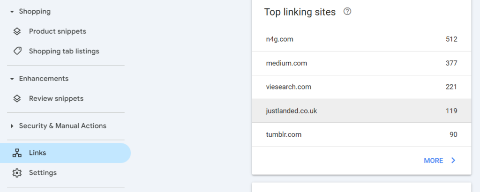Click the Settings gear icon
The height and width of the screenshot is (192, 480).
(x=17, y=173)
